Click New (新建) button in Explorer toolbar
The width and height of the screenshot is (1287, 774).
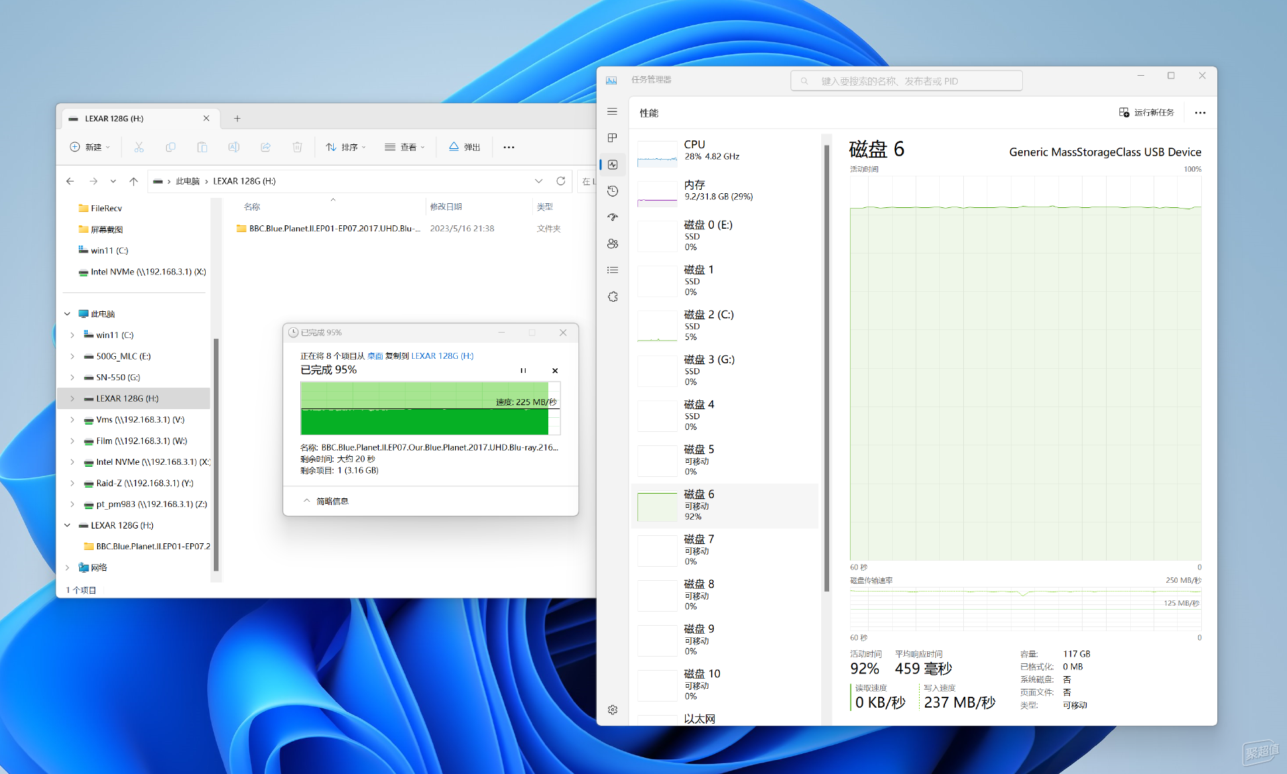(90, 147)
